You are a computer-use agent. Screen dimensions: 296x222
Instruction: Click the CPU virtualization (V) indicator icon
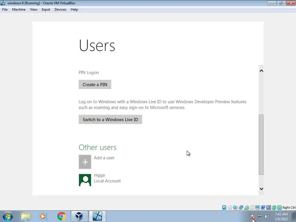pyautogui.click(x=268, y=208)
